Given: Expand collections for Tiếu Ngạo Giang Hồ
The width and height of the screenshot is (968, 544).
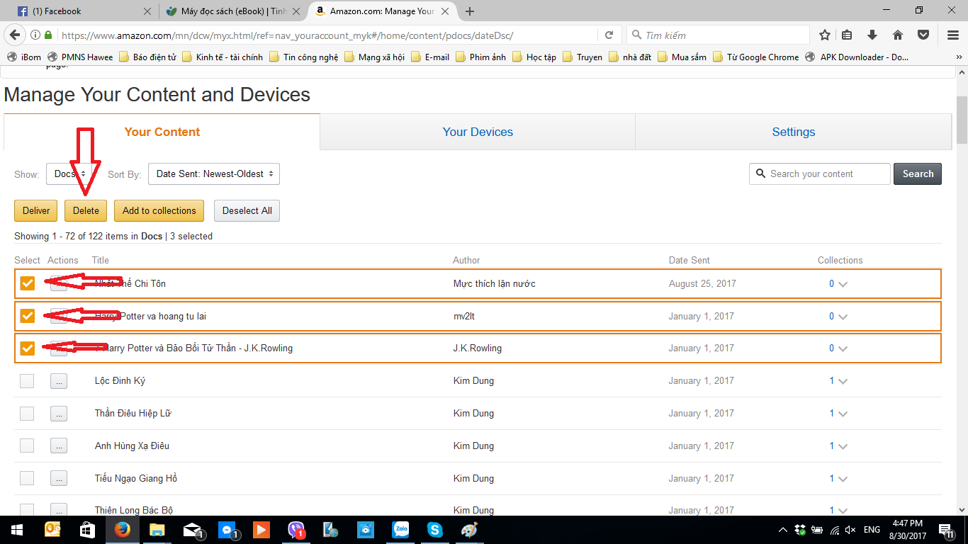Looking at the screenshot, I should (843, 479).
